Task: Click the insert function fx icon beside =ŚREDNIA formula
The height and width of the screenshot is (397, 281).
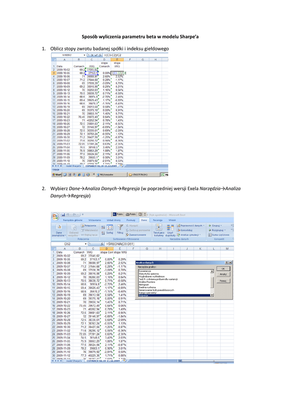Action: point(102,243)
